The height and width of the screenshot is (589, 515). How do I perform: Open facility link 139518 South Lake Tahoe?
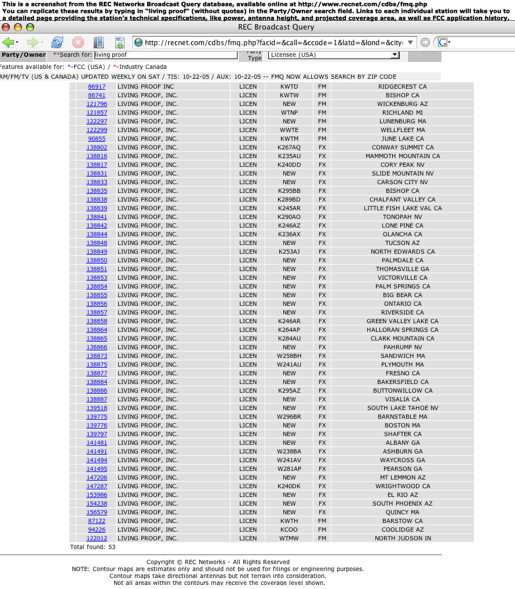[97, 408]
